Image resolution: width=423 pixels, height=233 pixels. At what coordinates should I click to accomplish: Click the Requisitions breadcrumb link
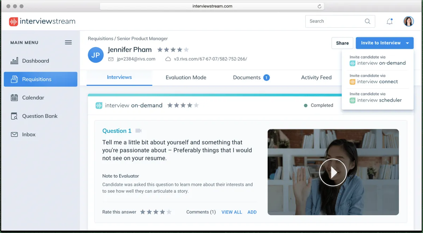pyautogui.click(x=100, y=38)
